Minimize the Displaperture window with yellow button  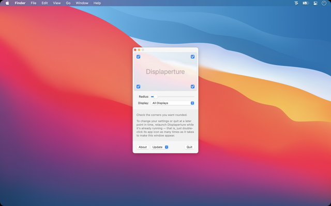pyautogui.click(x=139, y=50)
